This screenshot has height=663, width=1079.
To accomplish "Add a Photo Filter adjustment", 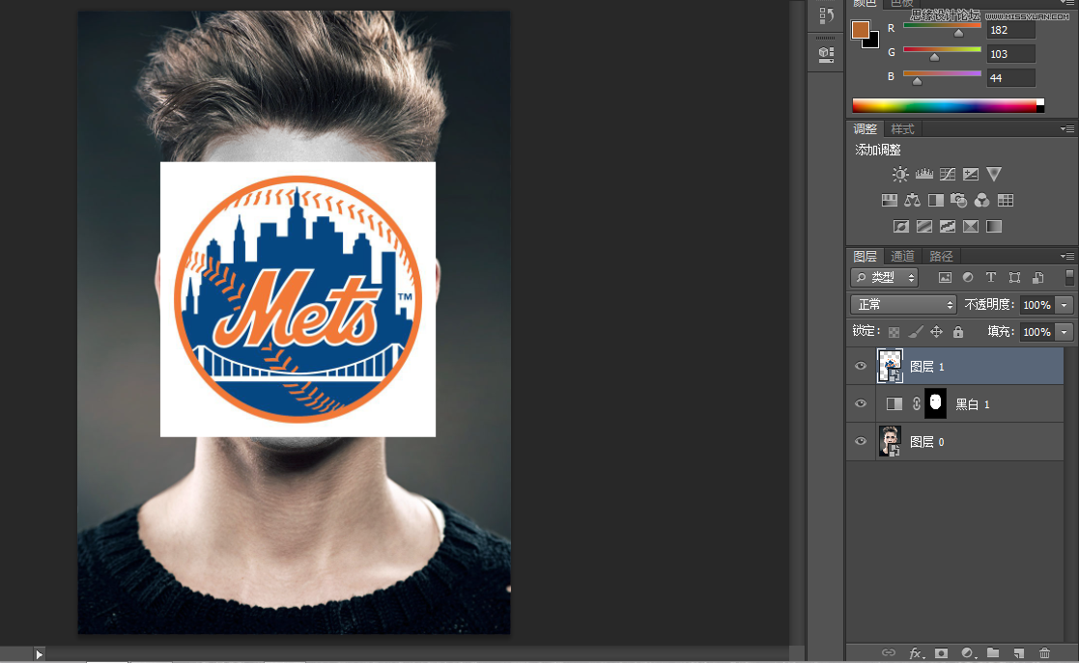I will [x=958, y=200].
